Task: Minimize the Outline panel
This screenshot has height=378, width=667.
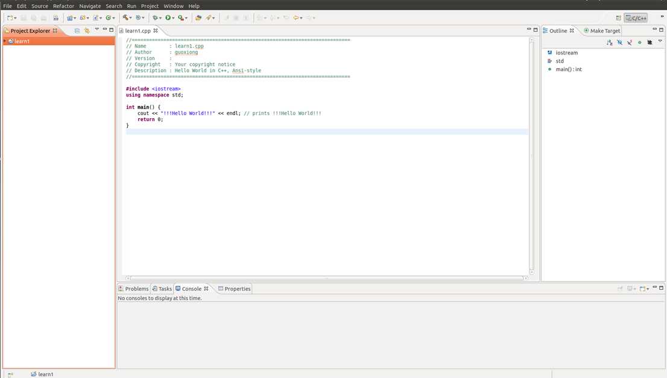Action: tap(655, 30)
